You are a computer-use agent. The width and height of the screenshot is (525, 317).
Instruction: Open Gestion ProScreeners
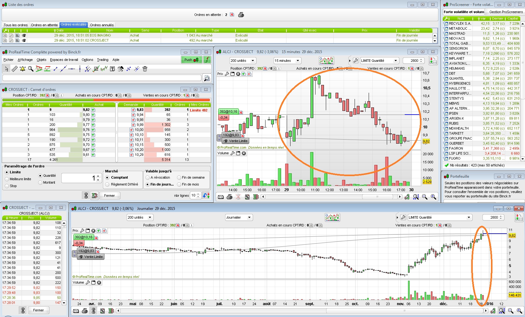[x=506, y=12]
